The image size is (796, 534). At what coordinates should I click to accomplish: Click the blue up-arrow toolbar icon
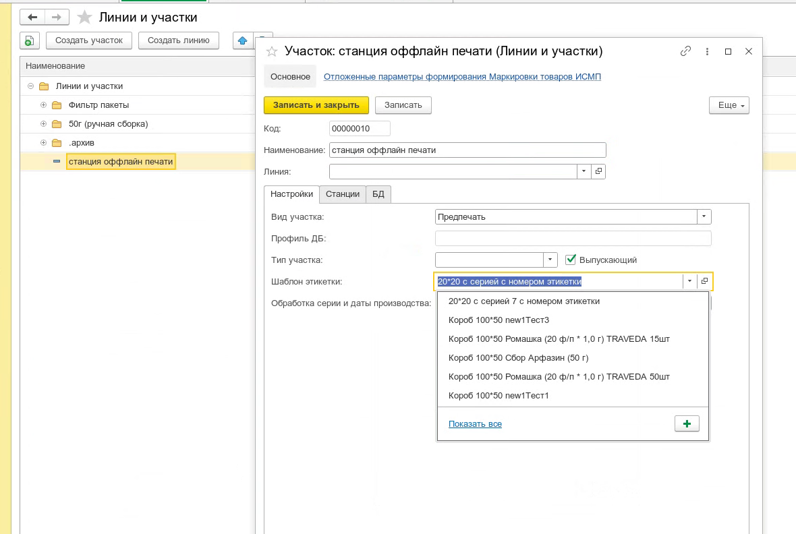[x=243, y=40]
